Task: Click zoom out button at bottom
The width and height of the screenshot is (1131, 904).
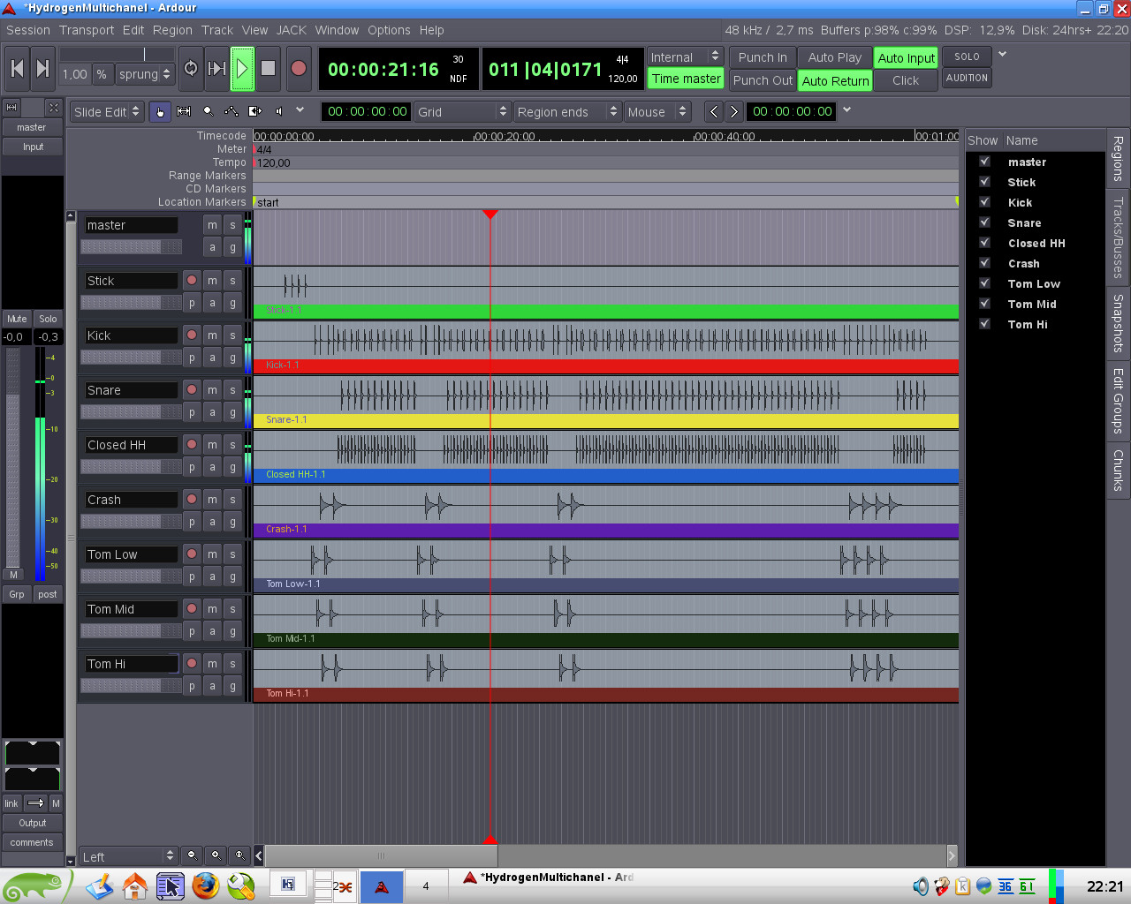Action: (x=192, y=855)
